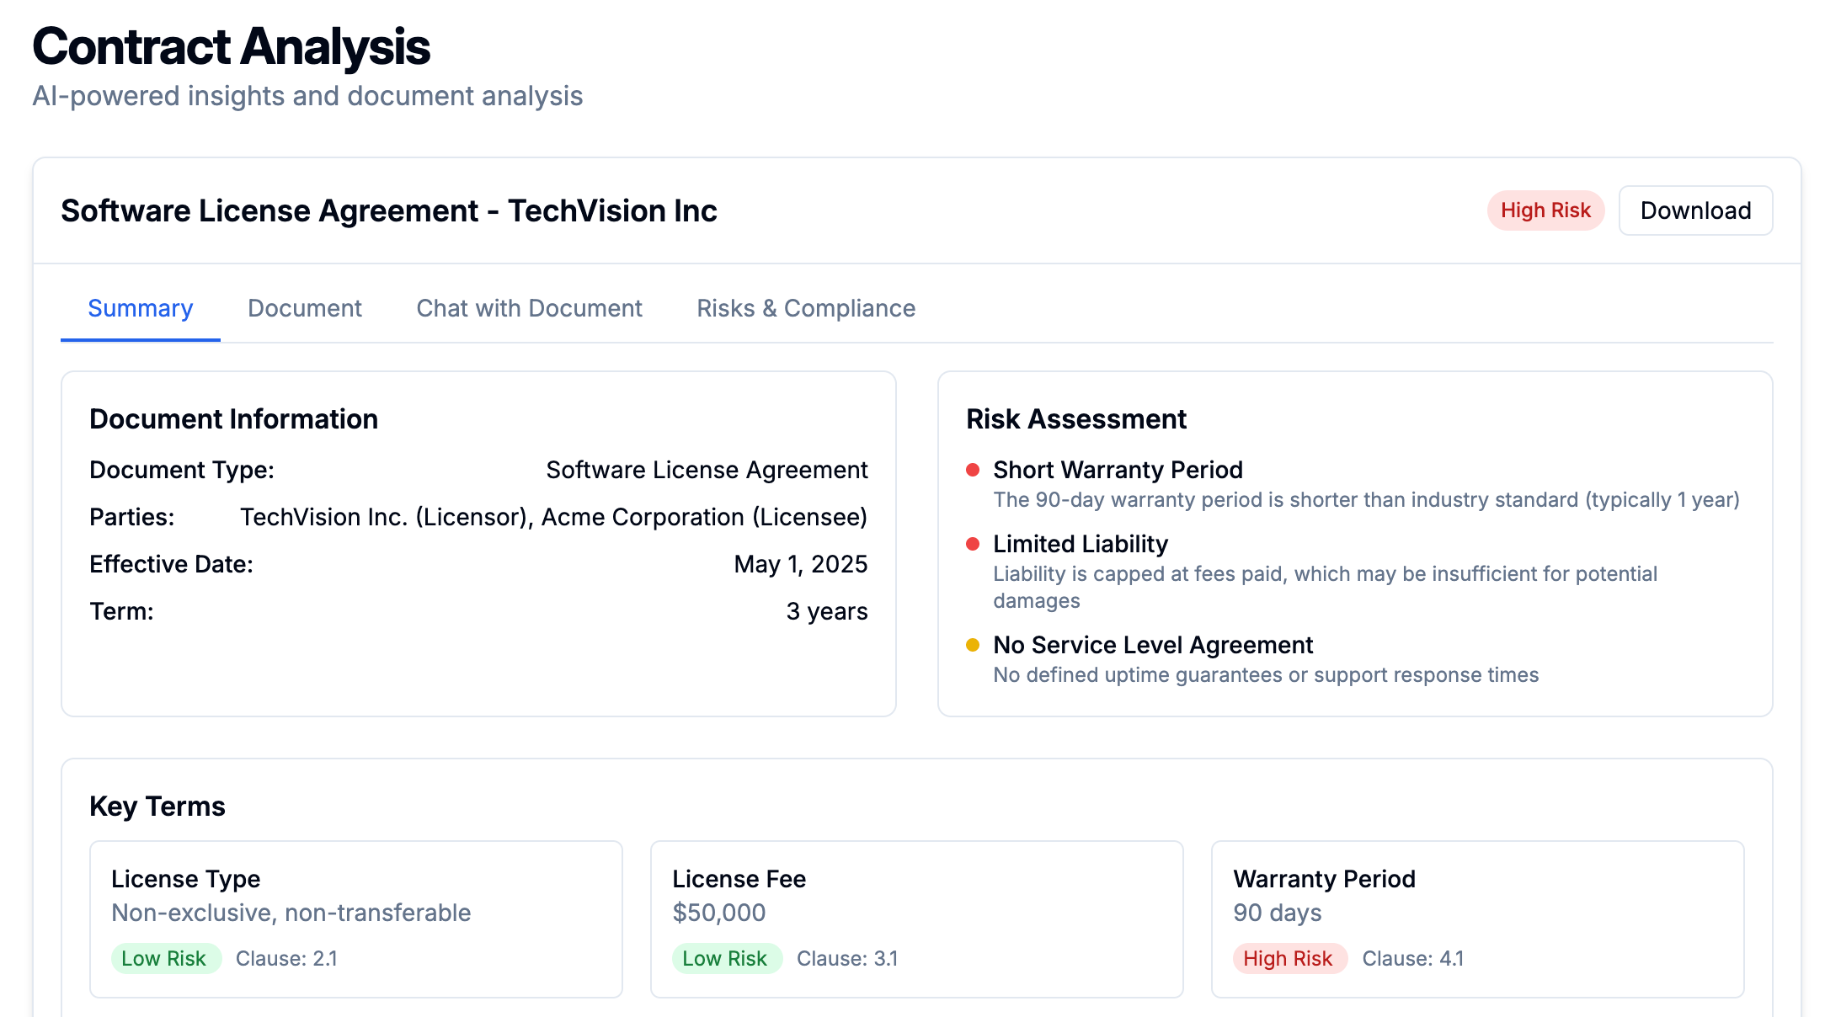Screen dimensions: 1841x1017
Task: Return to the Summary tab
Action: (x=140, y=308)
